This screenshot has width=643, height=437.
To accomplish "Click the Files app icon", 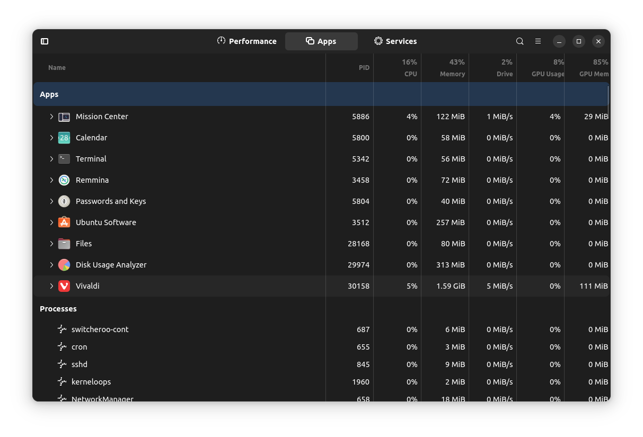I will click(x=64, y=244).
